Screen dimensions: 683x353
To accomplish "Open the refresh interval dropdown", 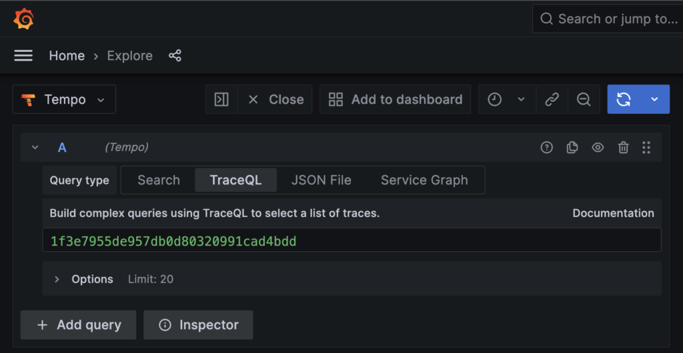I will click(x=654, y=99).
